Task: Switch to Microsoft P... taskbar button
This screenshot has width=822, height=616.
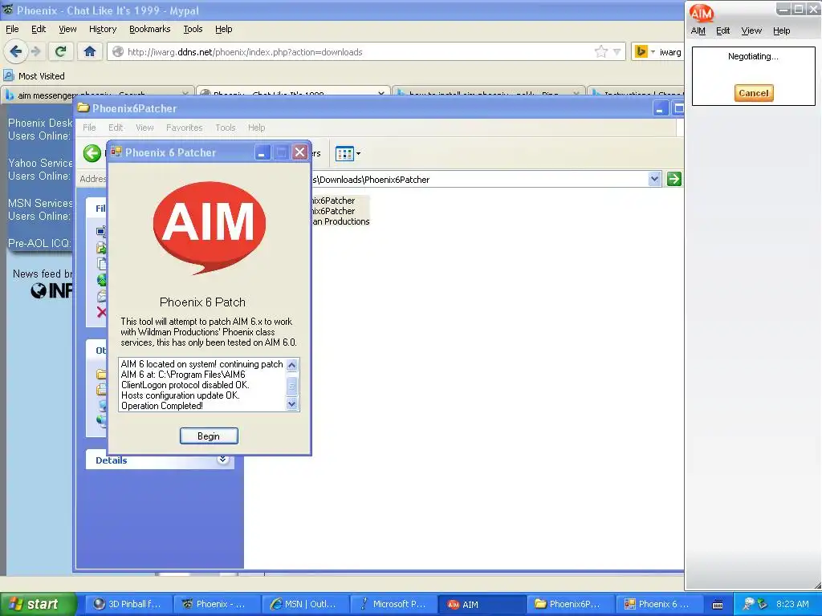Action: 393,604
